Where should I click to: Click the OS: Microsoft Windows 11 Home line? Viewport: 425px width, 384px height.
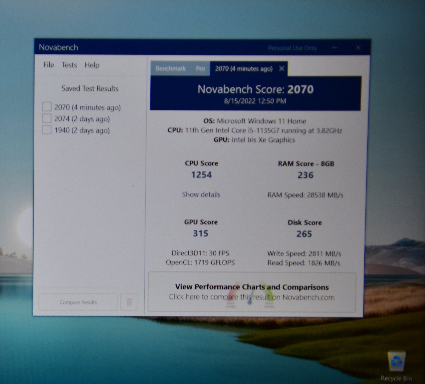point(255,121)
